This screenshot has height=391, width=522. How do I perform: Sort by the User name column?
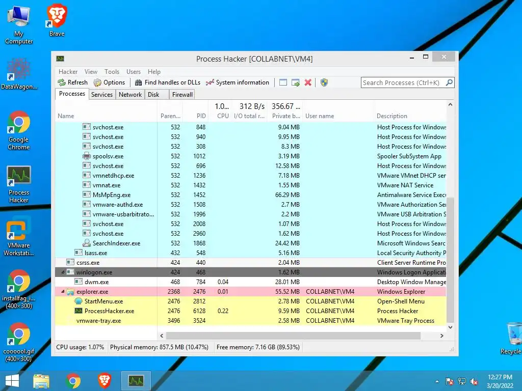pyautogui.click(x=338, y=116)
